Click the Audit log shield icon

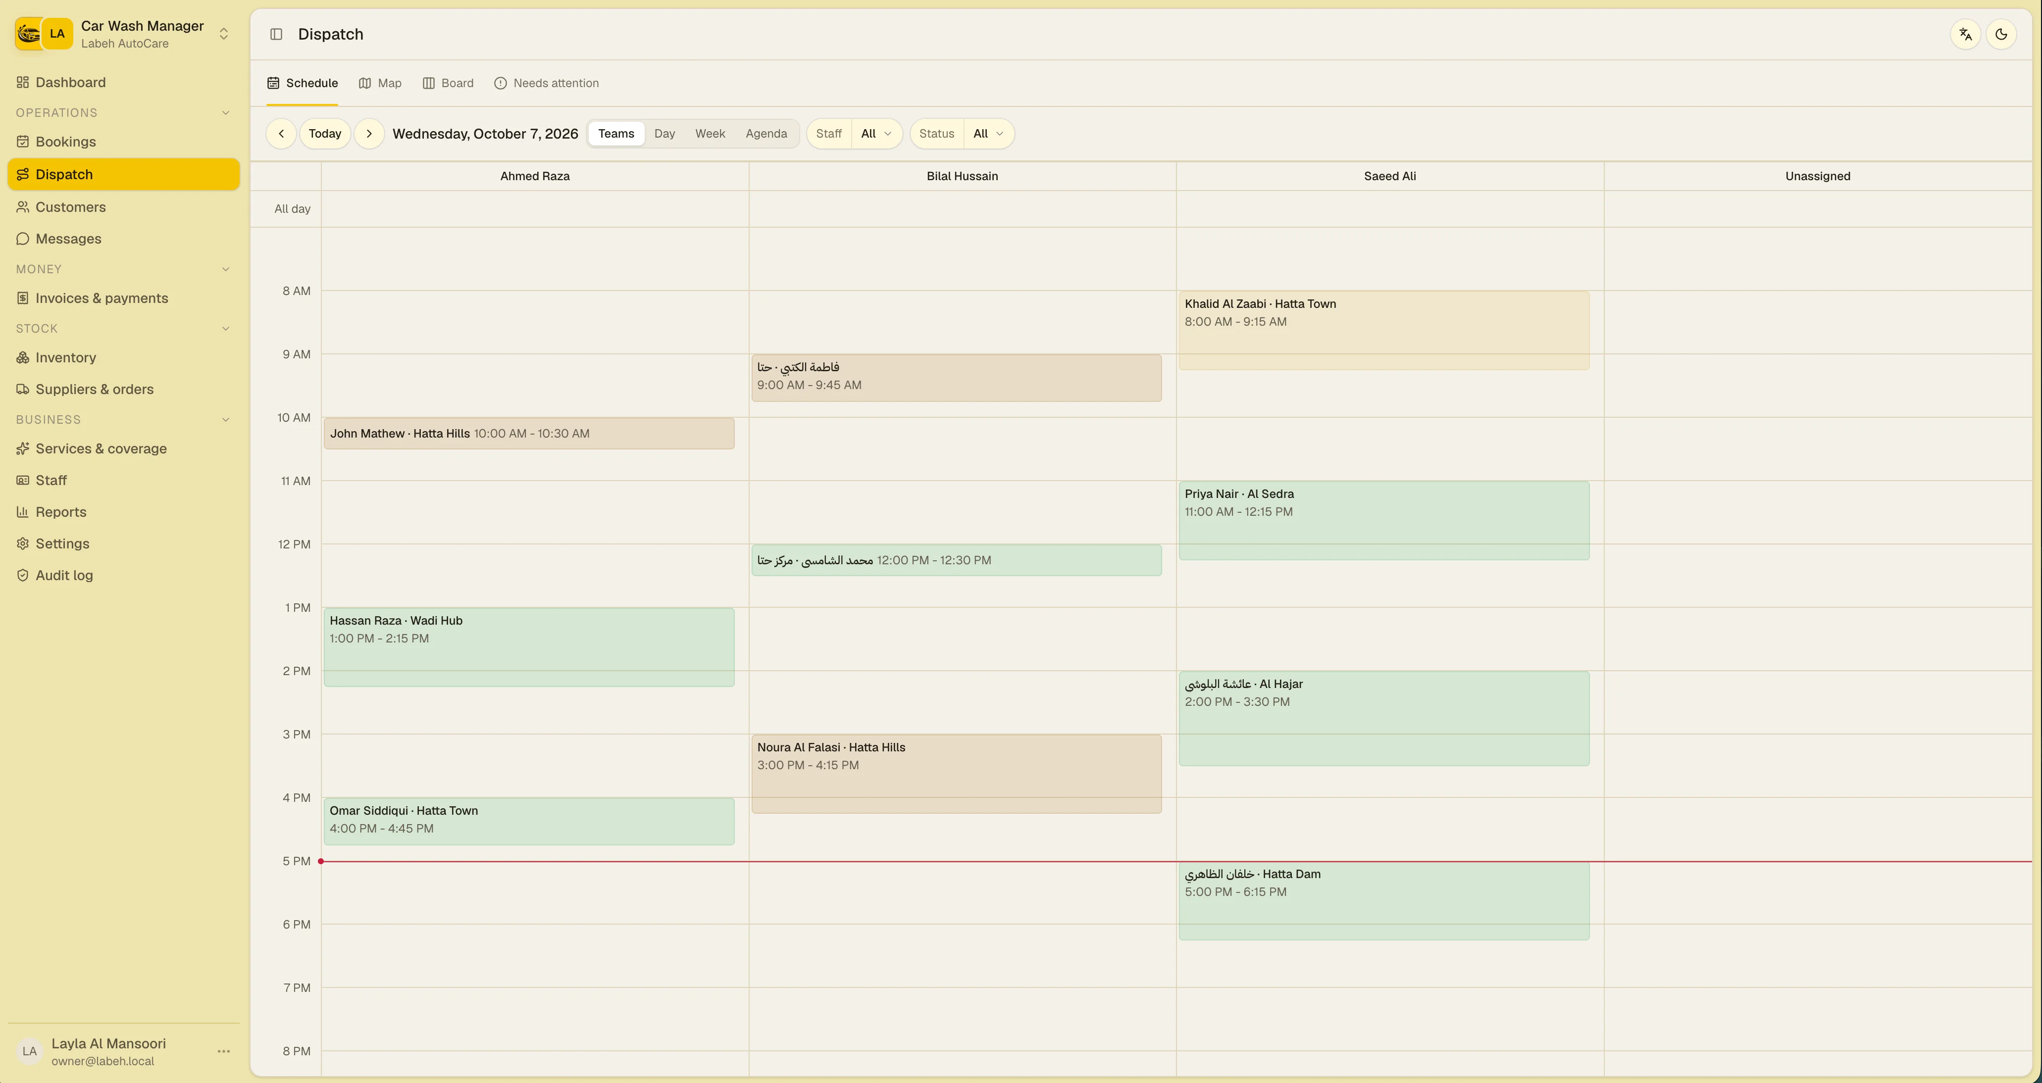click(23, 575)
